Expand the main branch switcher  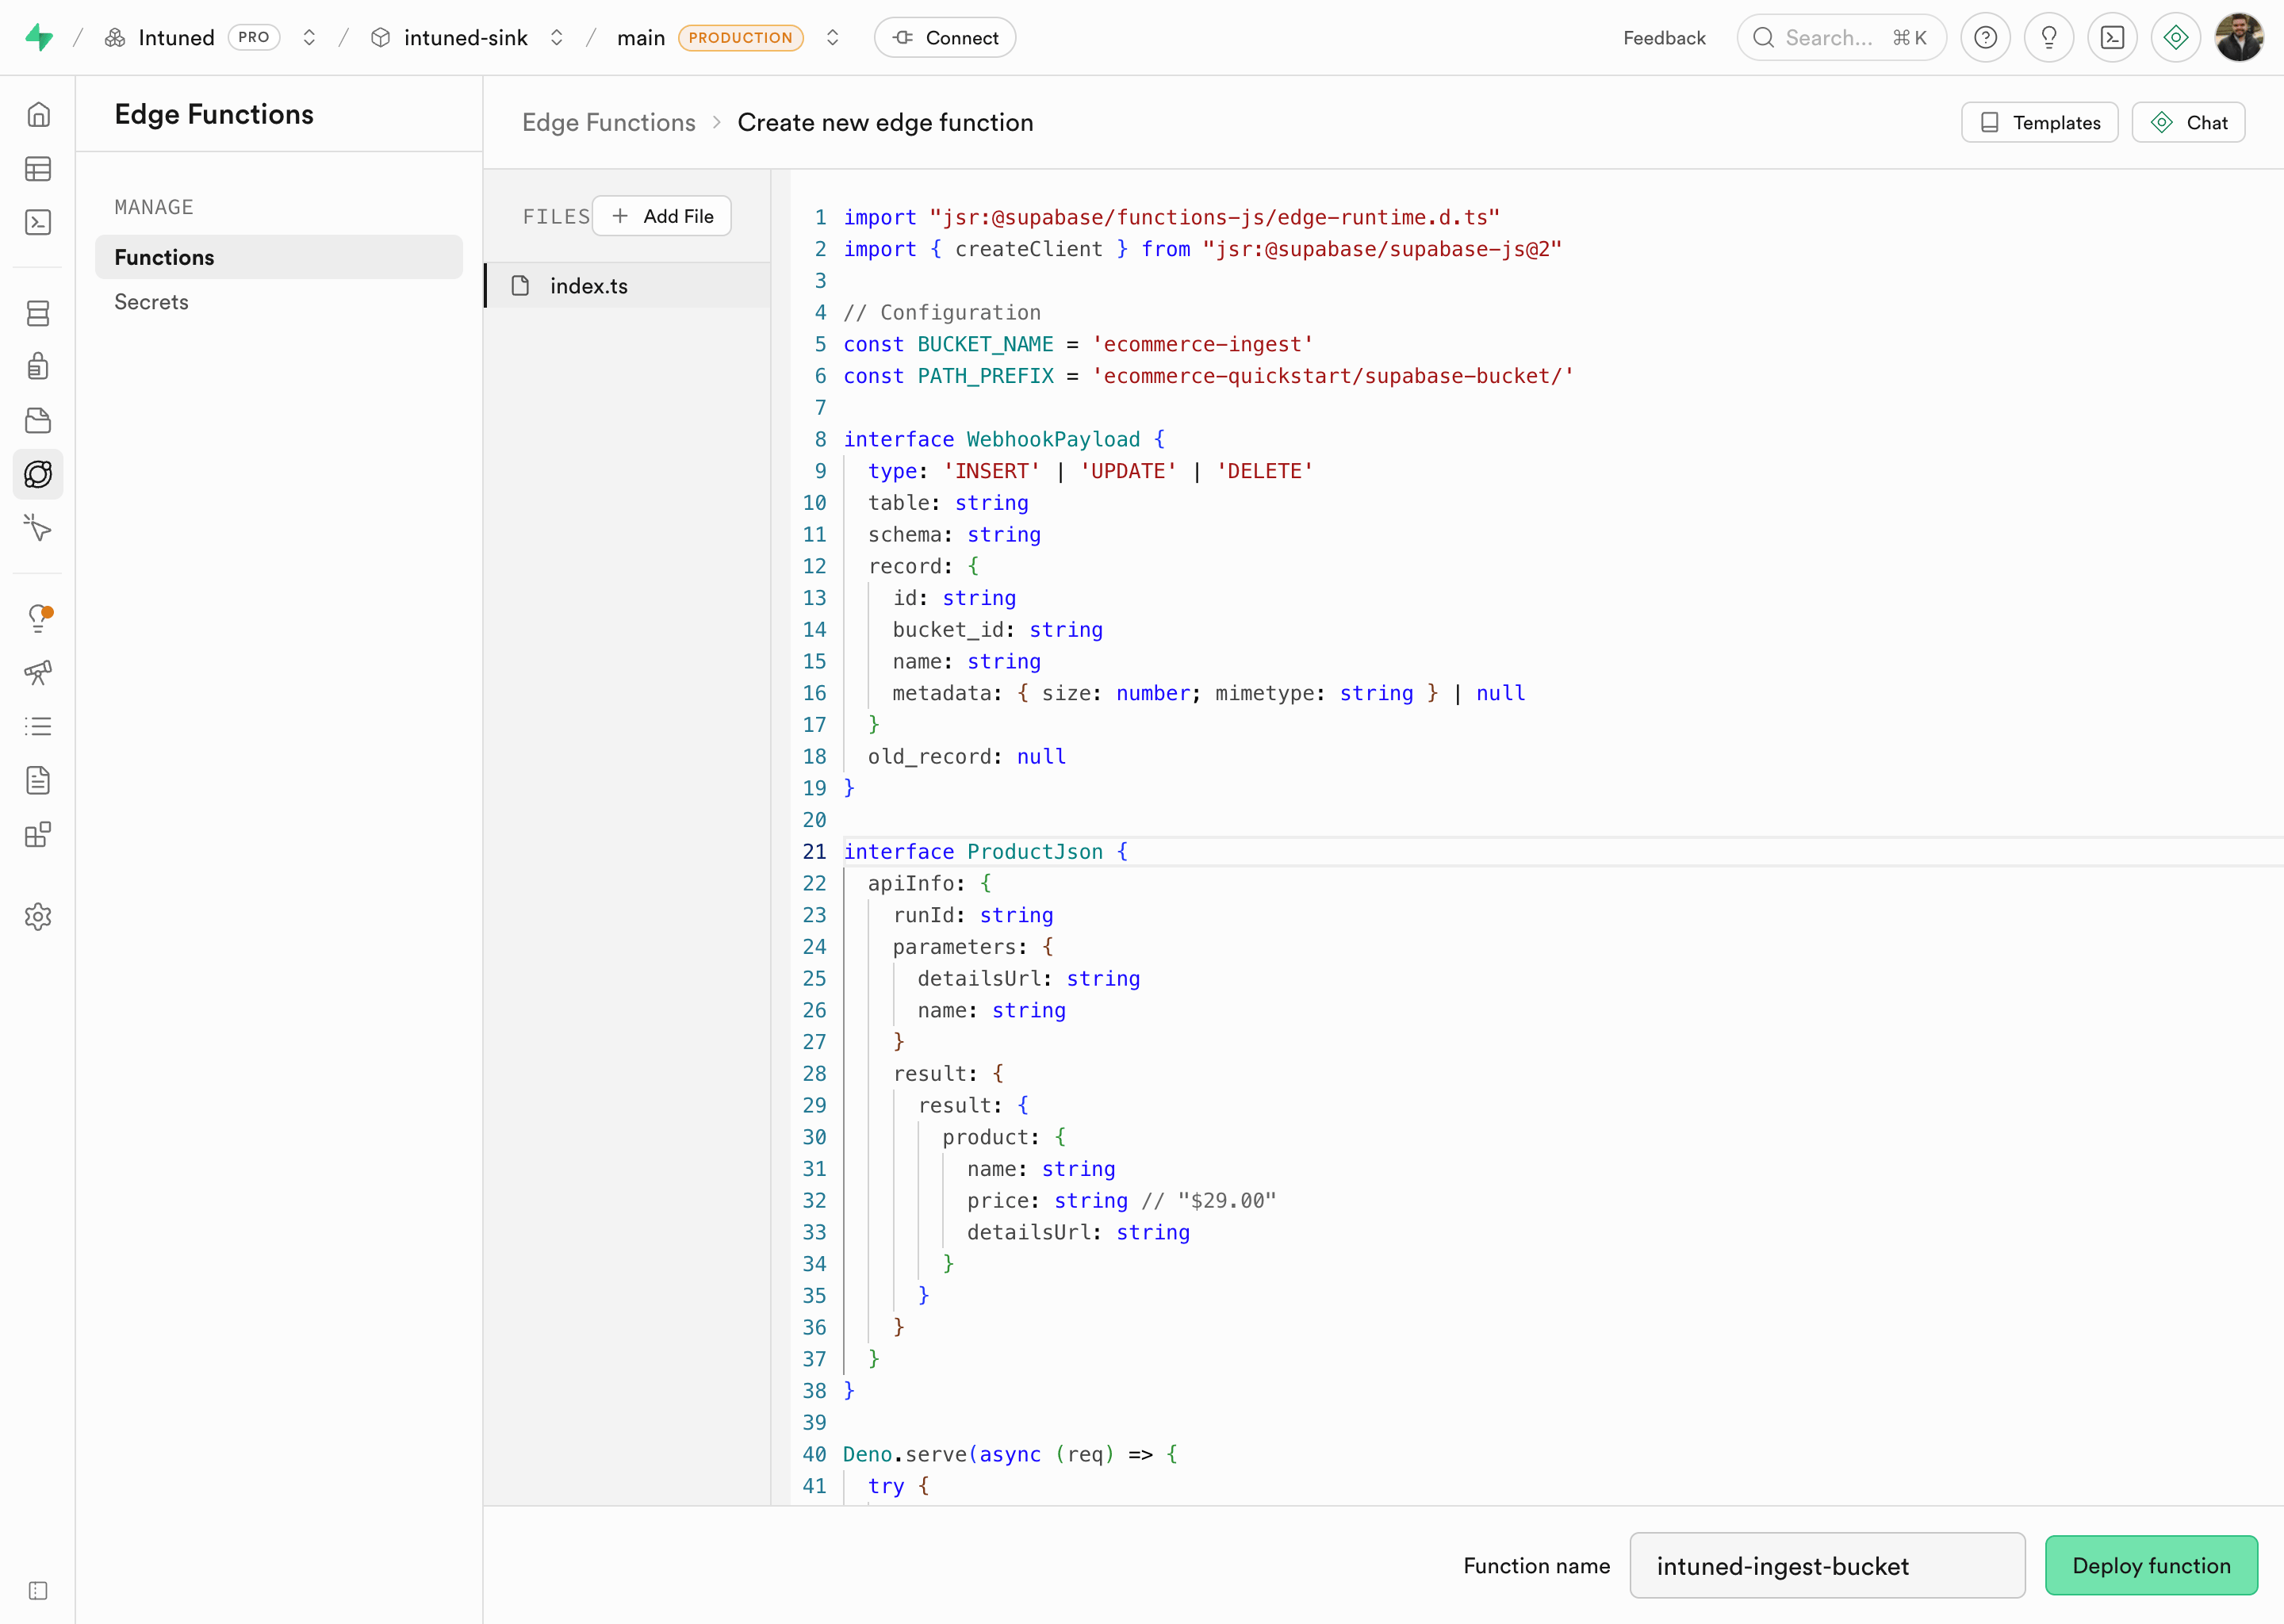click(x=832, y=38)
